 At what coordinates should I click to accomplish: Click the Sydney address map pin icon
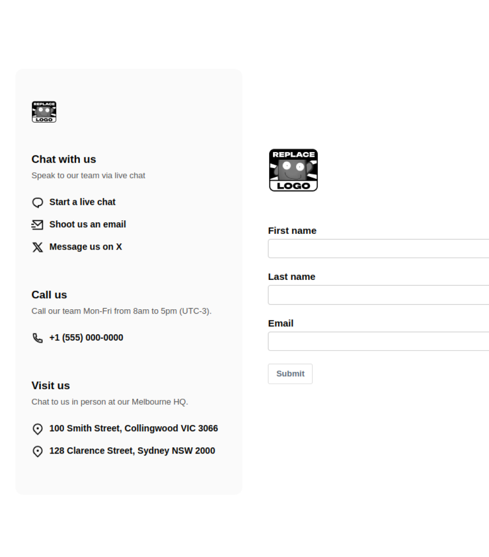tap(38, 451)
